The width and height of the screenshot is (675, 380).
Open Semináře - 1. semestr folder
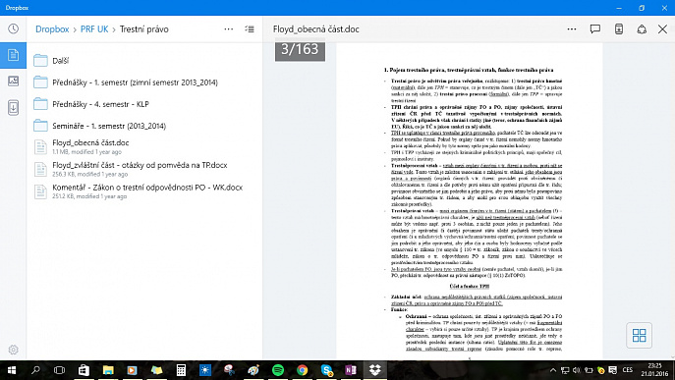[x=144, y=126]
